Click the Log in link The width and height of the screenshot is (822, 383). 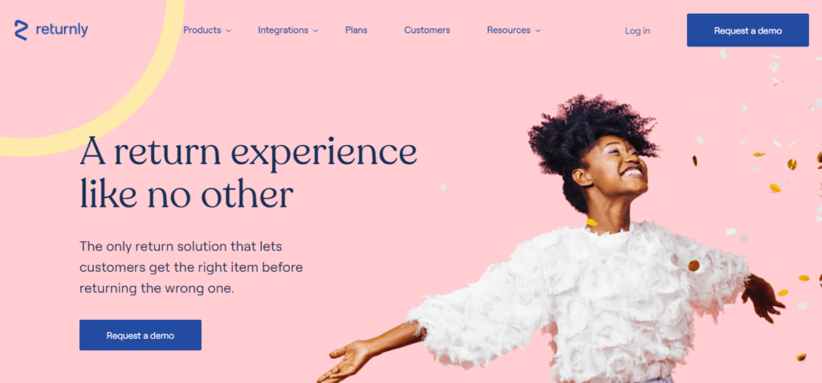[x=637, y=31]
